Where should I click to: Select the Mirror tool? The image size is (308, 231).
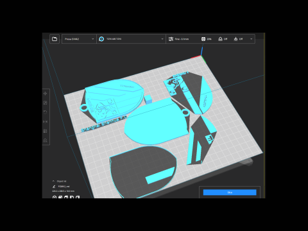pos(45,122)
